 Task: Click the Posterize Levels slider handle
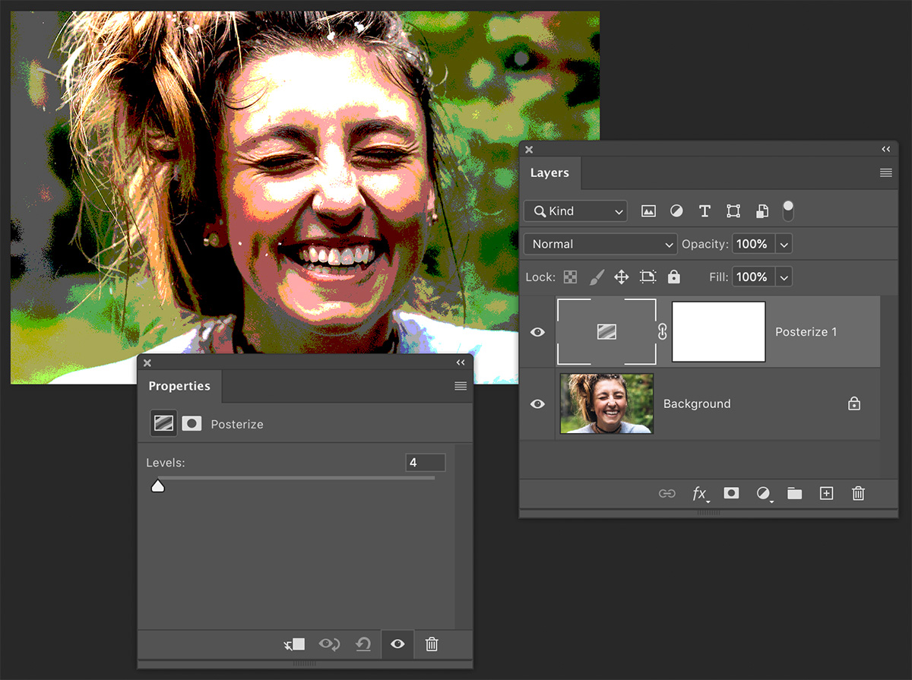(158, 485)
